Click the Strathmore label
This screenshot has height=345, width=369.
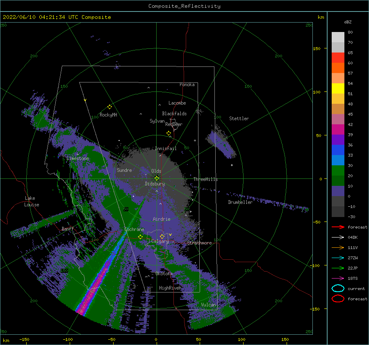pyautogui.click(x=199, y=243)
